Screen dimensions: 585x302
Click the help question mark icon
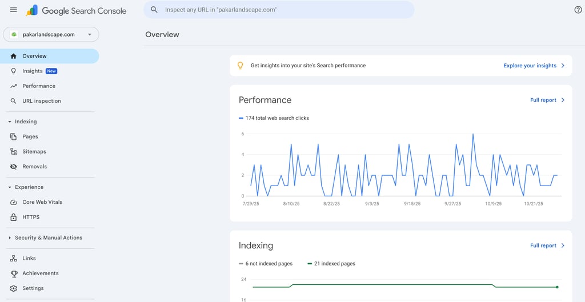pyautogui.click(x=578, y=10)
